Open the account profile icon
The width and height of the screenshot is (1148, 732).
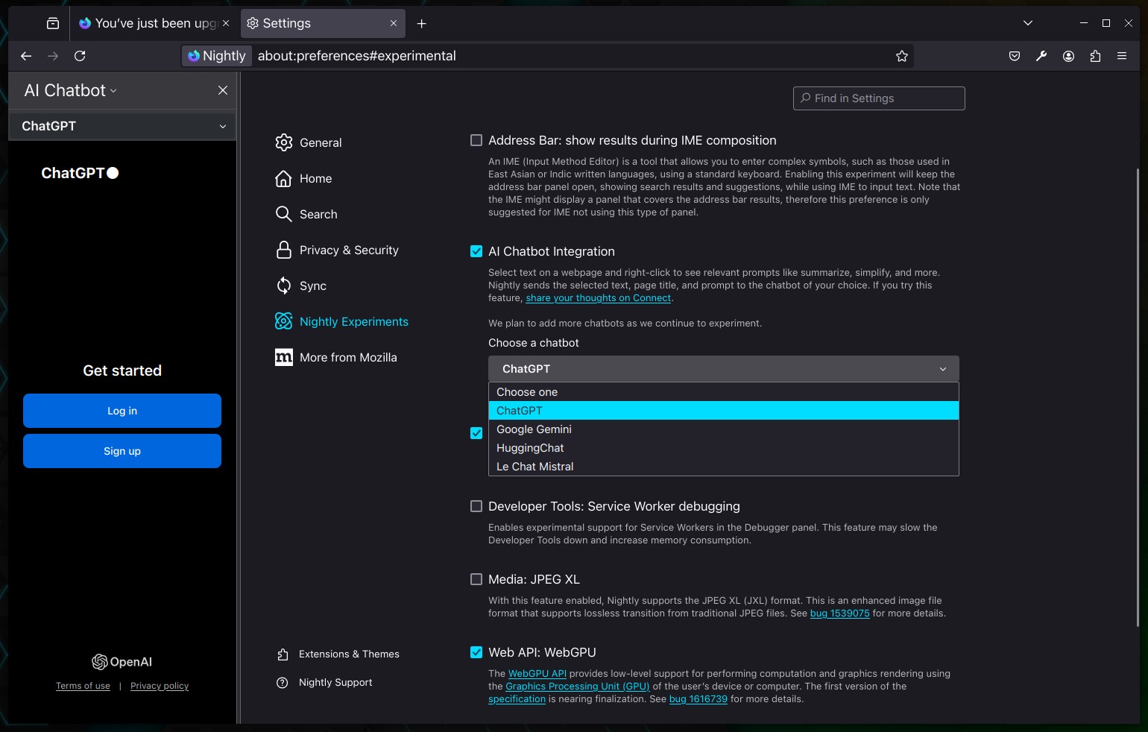coord(1068,56)
